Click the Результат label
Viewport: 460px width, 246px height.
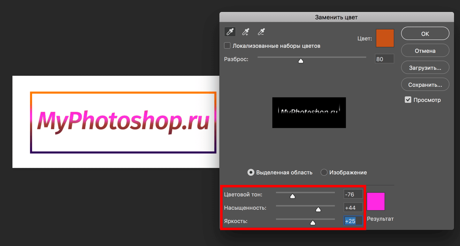(x=380, y=219)
